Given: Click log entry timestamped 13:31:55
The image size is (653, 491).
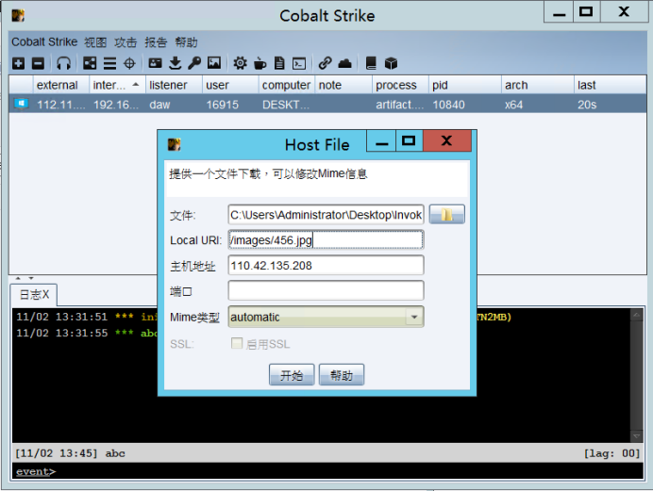Looking at the screenshot, I should coord(61,333).
